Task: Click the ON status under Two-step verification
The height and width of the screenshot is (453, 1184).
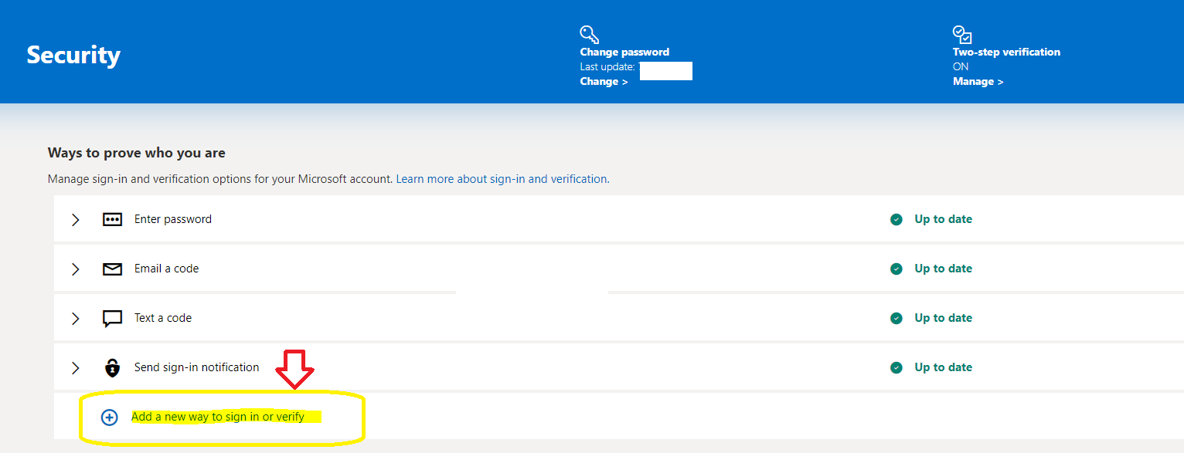Action: point(961,66)
